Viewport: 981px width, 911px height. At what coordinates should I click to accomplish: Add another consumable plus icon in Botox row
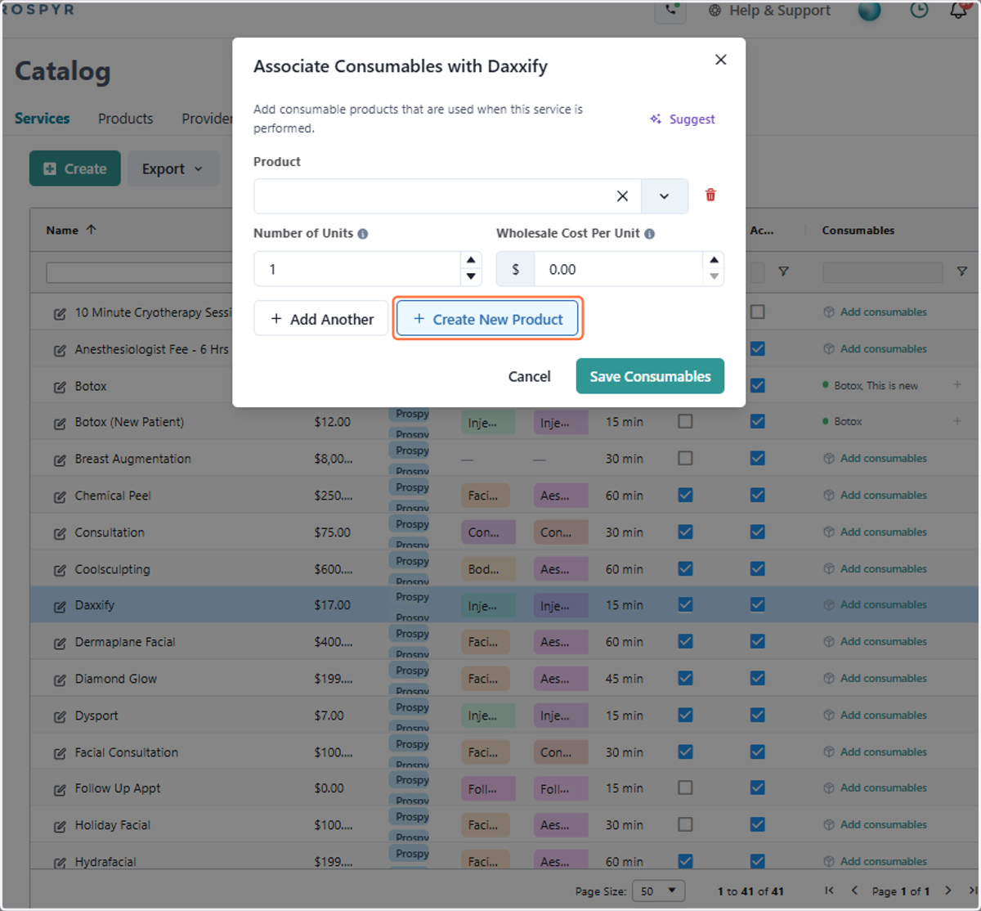[956, 384]
